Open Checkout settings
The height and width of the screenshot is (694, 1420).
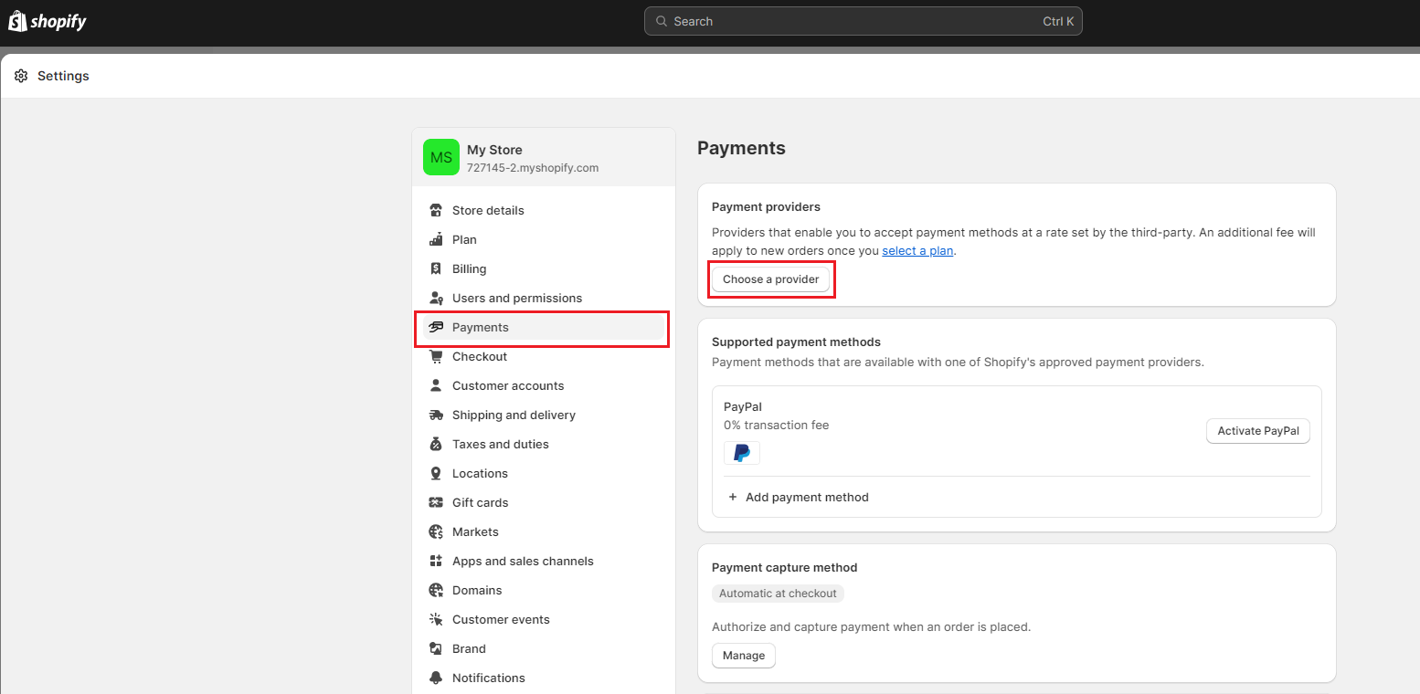[x=544, y=356]
